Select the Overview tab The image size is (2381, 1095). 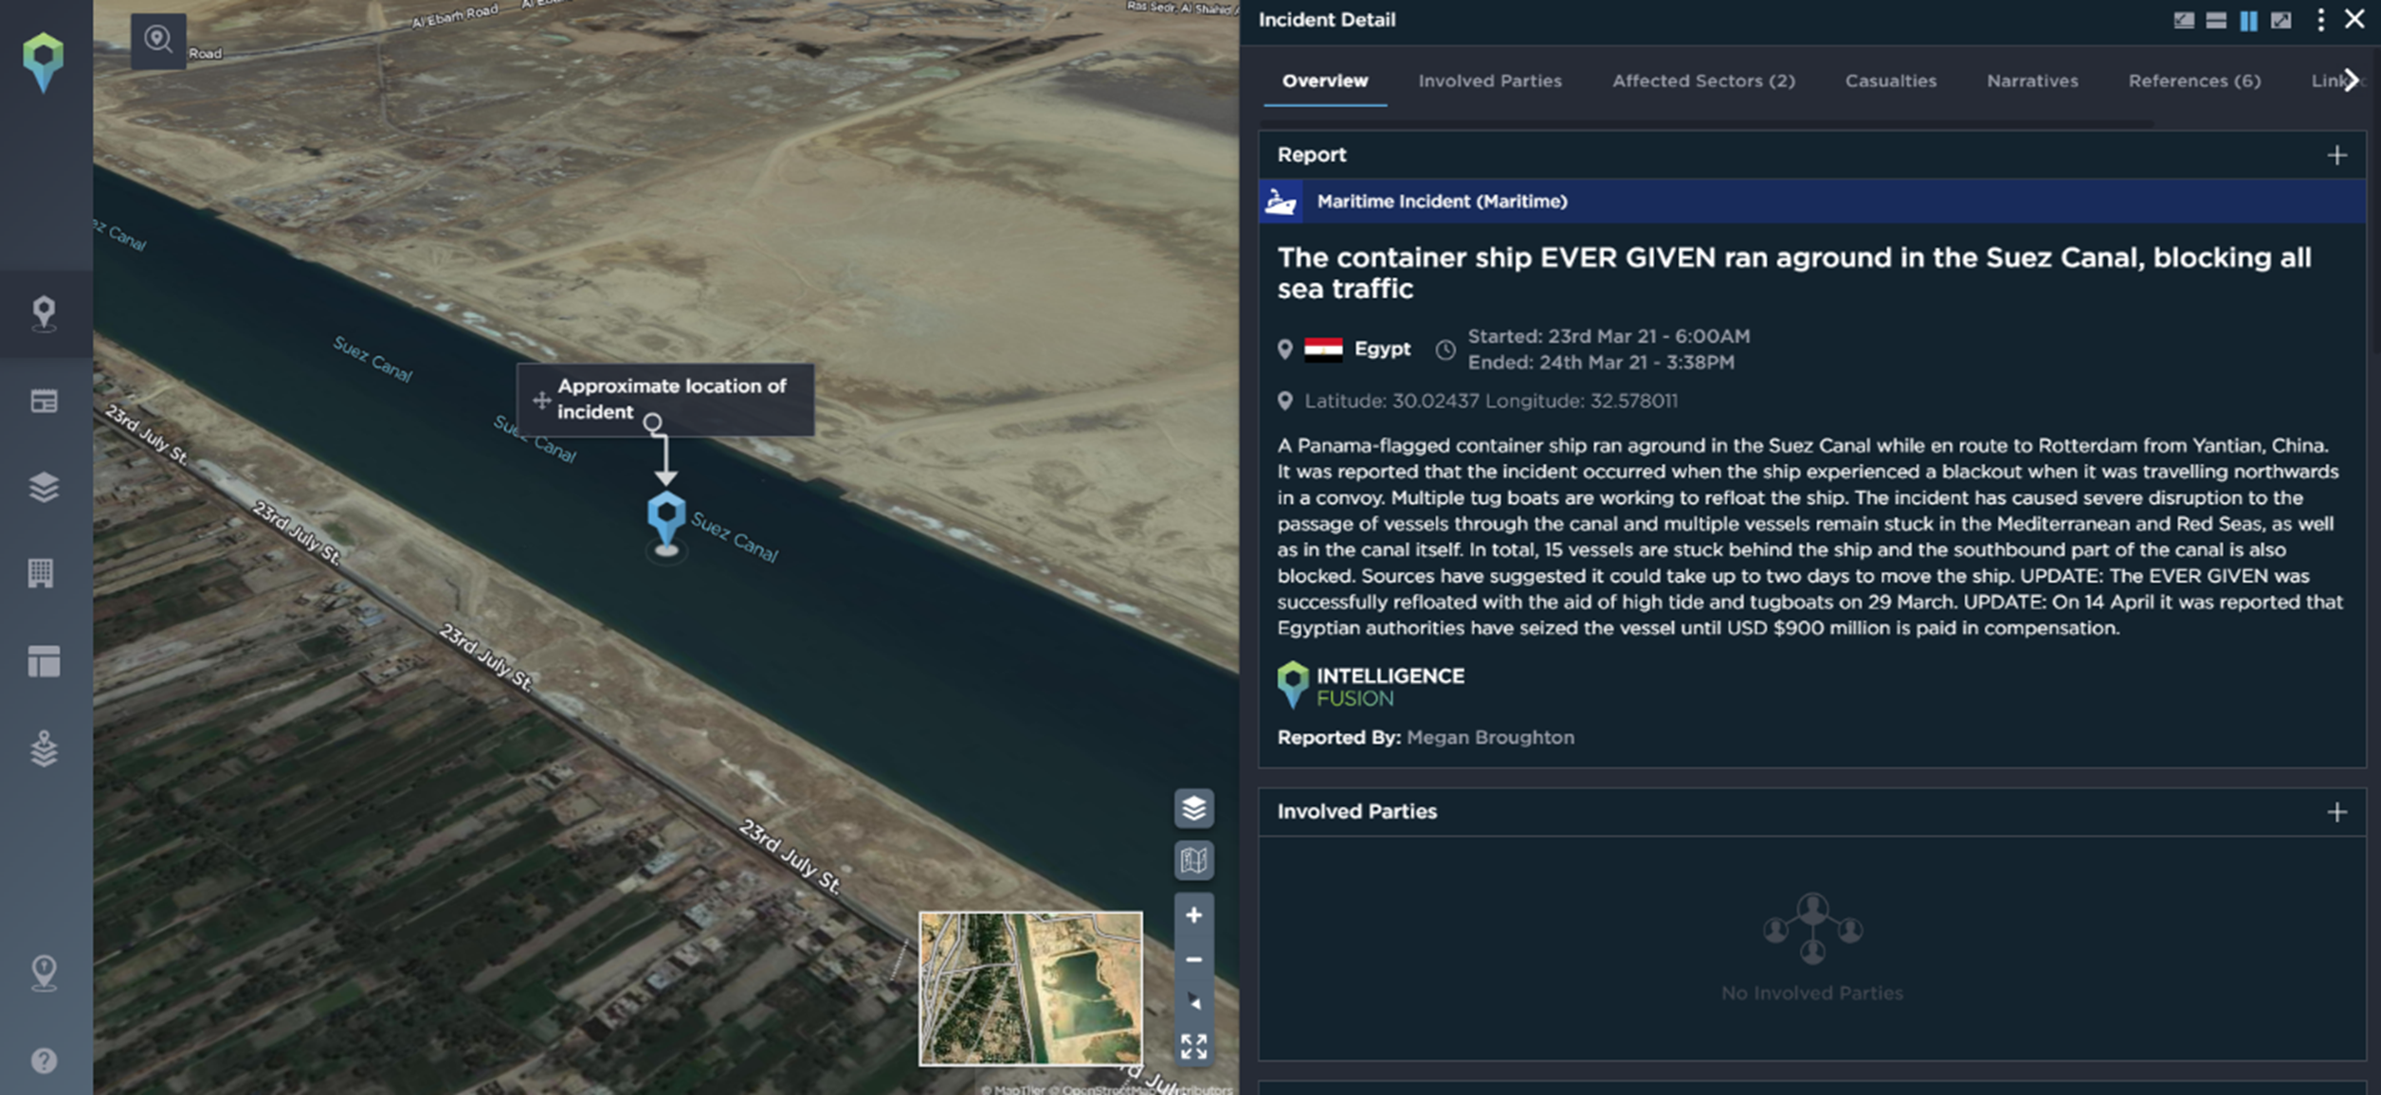(1325, 81)
